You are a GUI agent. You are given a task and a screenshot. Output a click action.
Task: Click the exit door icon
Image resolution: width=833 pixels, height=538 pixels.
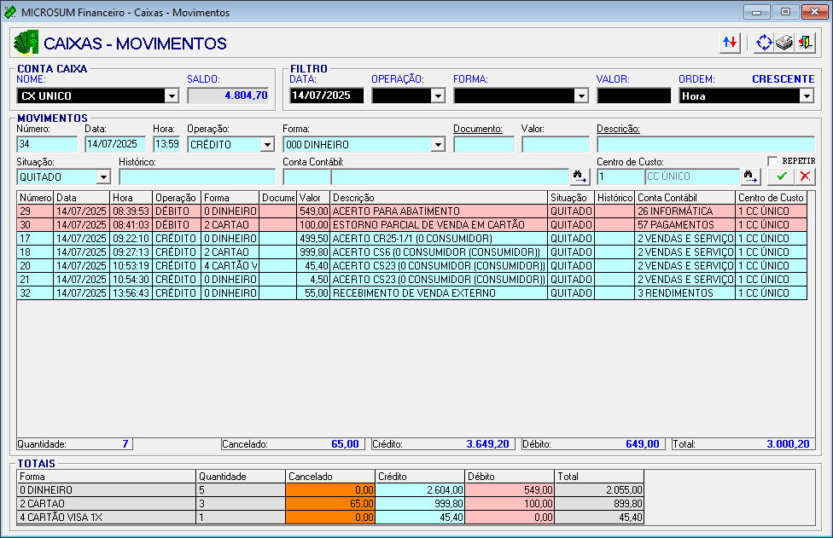[805, 43]
